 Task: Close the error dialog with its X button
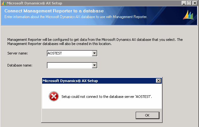(158, 81)
